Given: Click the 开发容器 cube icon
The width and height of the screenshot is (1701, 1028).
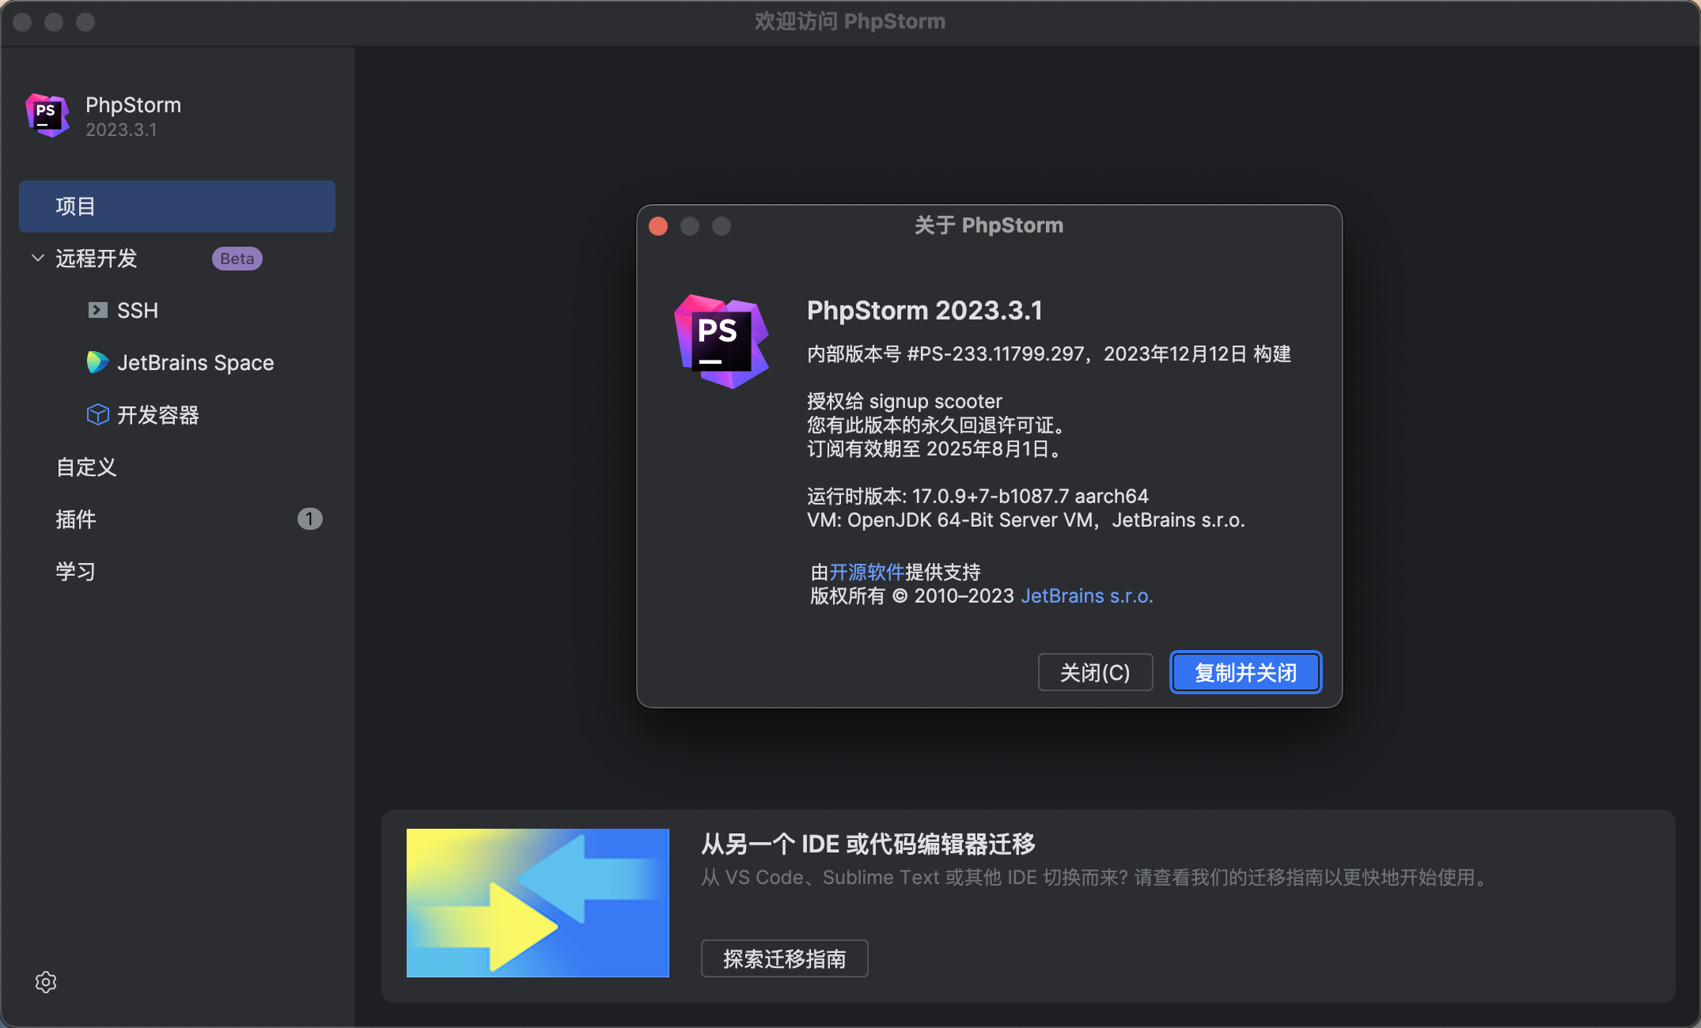Looking at the screenshot, I should pos(97,414).
